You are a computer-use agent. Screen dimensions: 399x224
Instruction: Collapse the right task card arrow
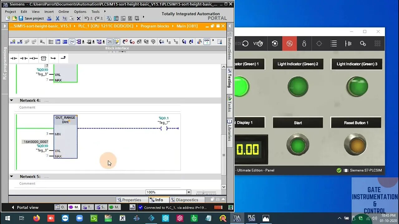(230, 26)
